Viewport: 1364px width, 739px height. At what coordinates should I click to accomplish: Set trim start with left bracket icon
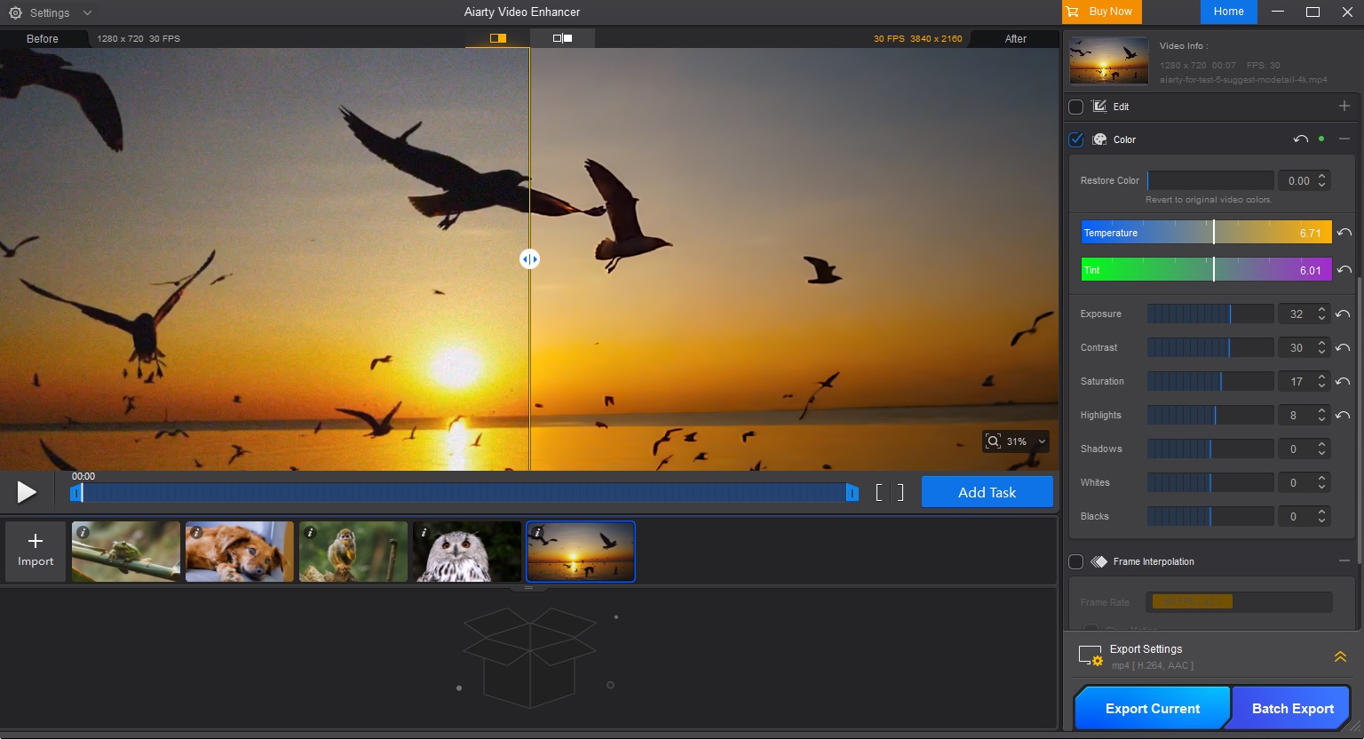[879, 492]
